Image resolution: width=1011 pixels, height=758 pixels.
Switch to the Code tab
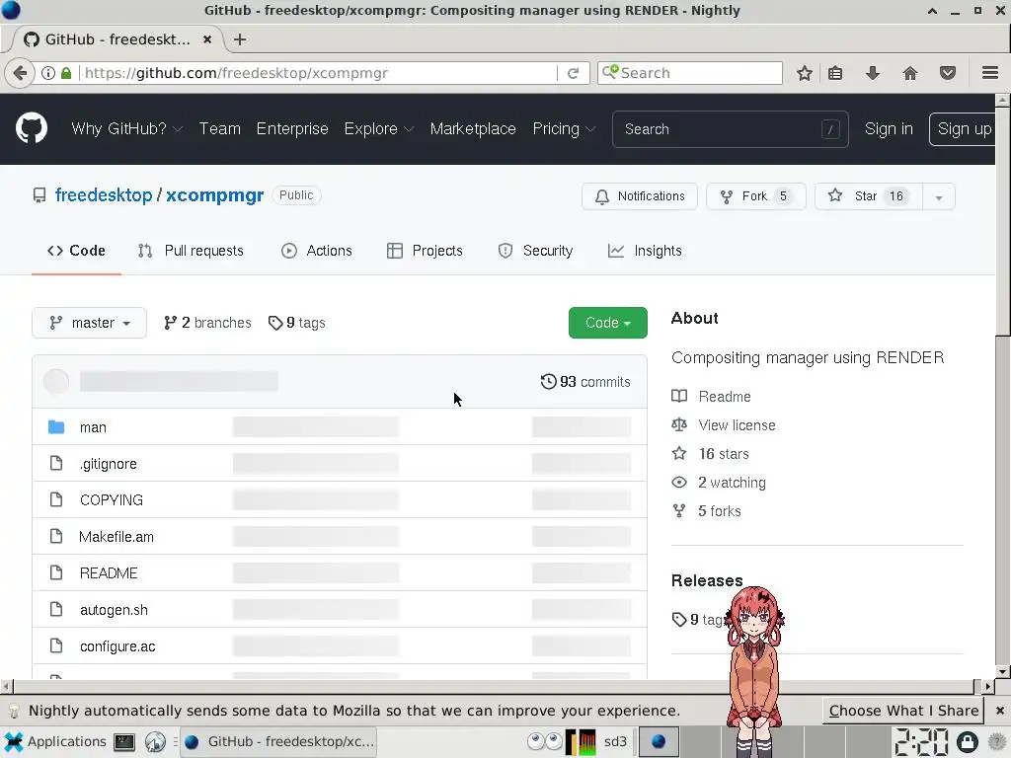tap(76, 251)
